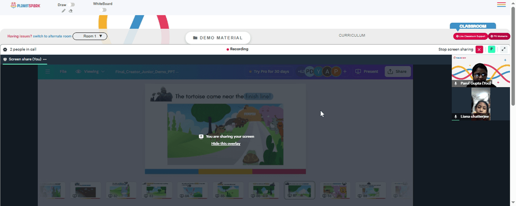The image size is (516, 206).
Task: Click the PS Moments button
Action: pos(499,36)
